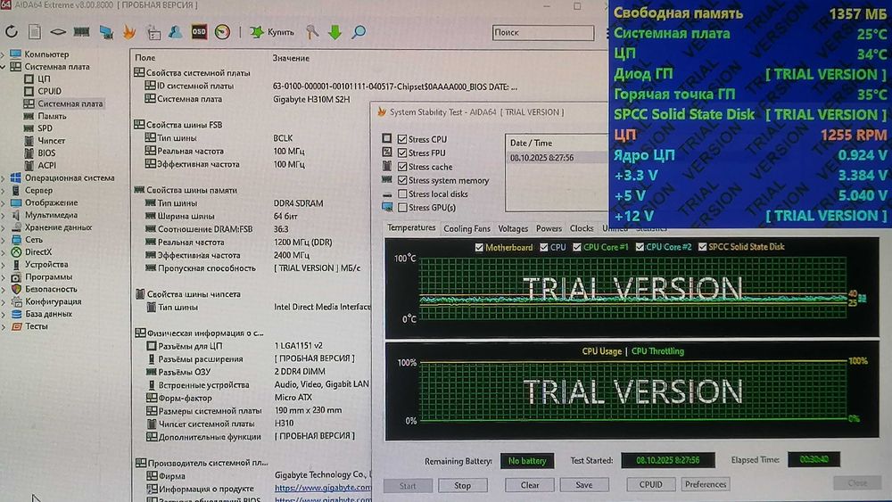892x502 pixels.
Task: Switch to the Cooling Fans tab
Action: tap(467, 228)
